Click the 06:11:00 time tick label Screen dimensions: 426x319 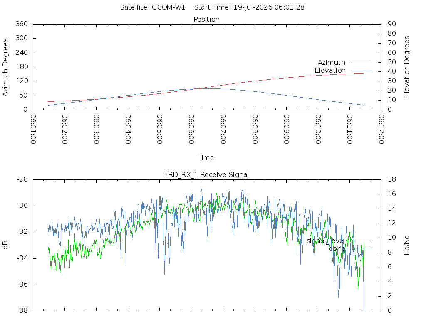pos(349,129)
